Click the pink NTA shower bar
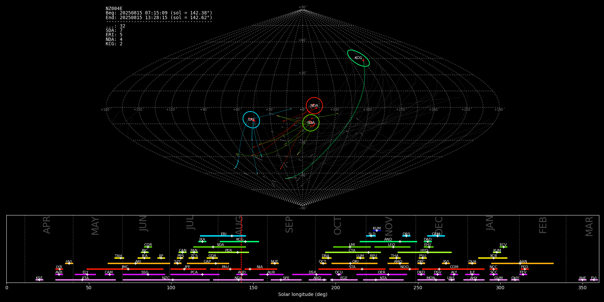Viewport: 604px width, 302px height. tap(383, 280)
